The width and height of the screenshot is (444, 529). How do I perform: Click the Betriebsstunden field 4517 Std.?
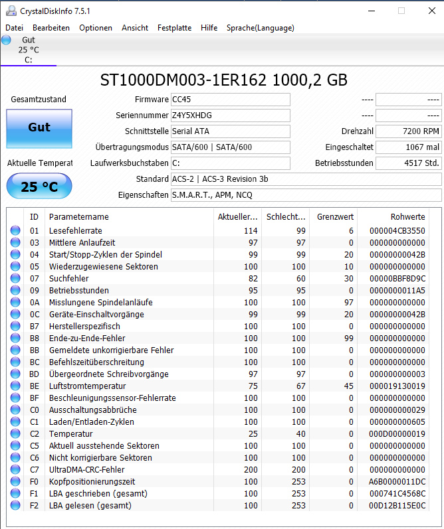(409, 163)
